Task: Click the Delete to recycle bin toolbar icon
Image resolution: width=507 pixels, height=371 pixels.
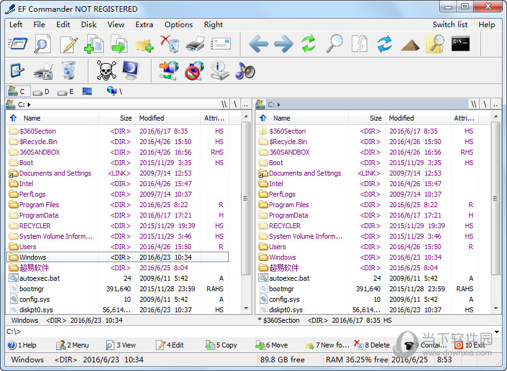Action: click(x=170, y=44)
